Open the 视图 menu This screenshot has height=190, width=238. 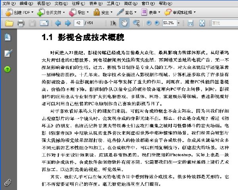44,3
